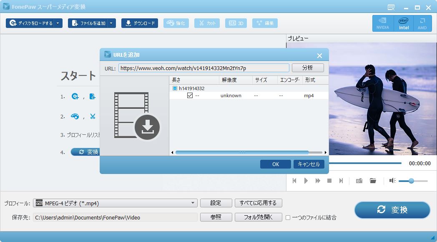
Task: Click the Download (ダウンロード) toolbar button
Action: pos(140,23)
